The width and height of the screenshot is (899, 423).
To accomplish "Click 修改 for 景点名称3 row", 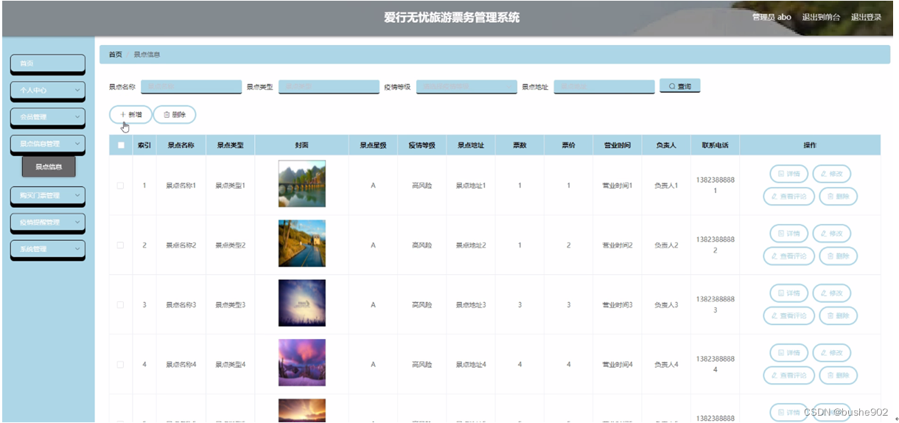I will click(x=832, y=293).
